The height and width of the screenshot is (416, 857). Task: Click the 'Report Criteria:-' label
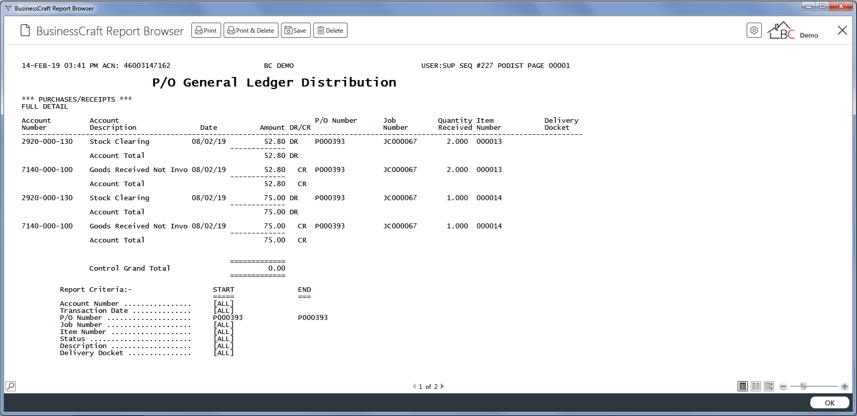click(96, 290)
